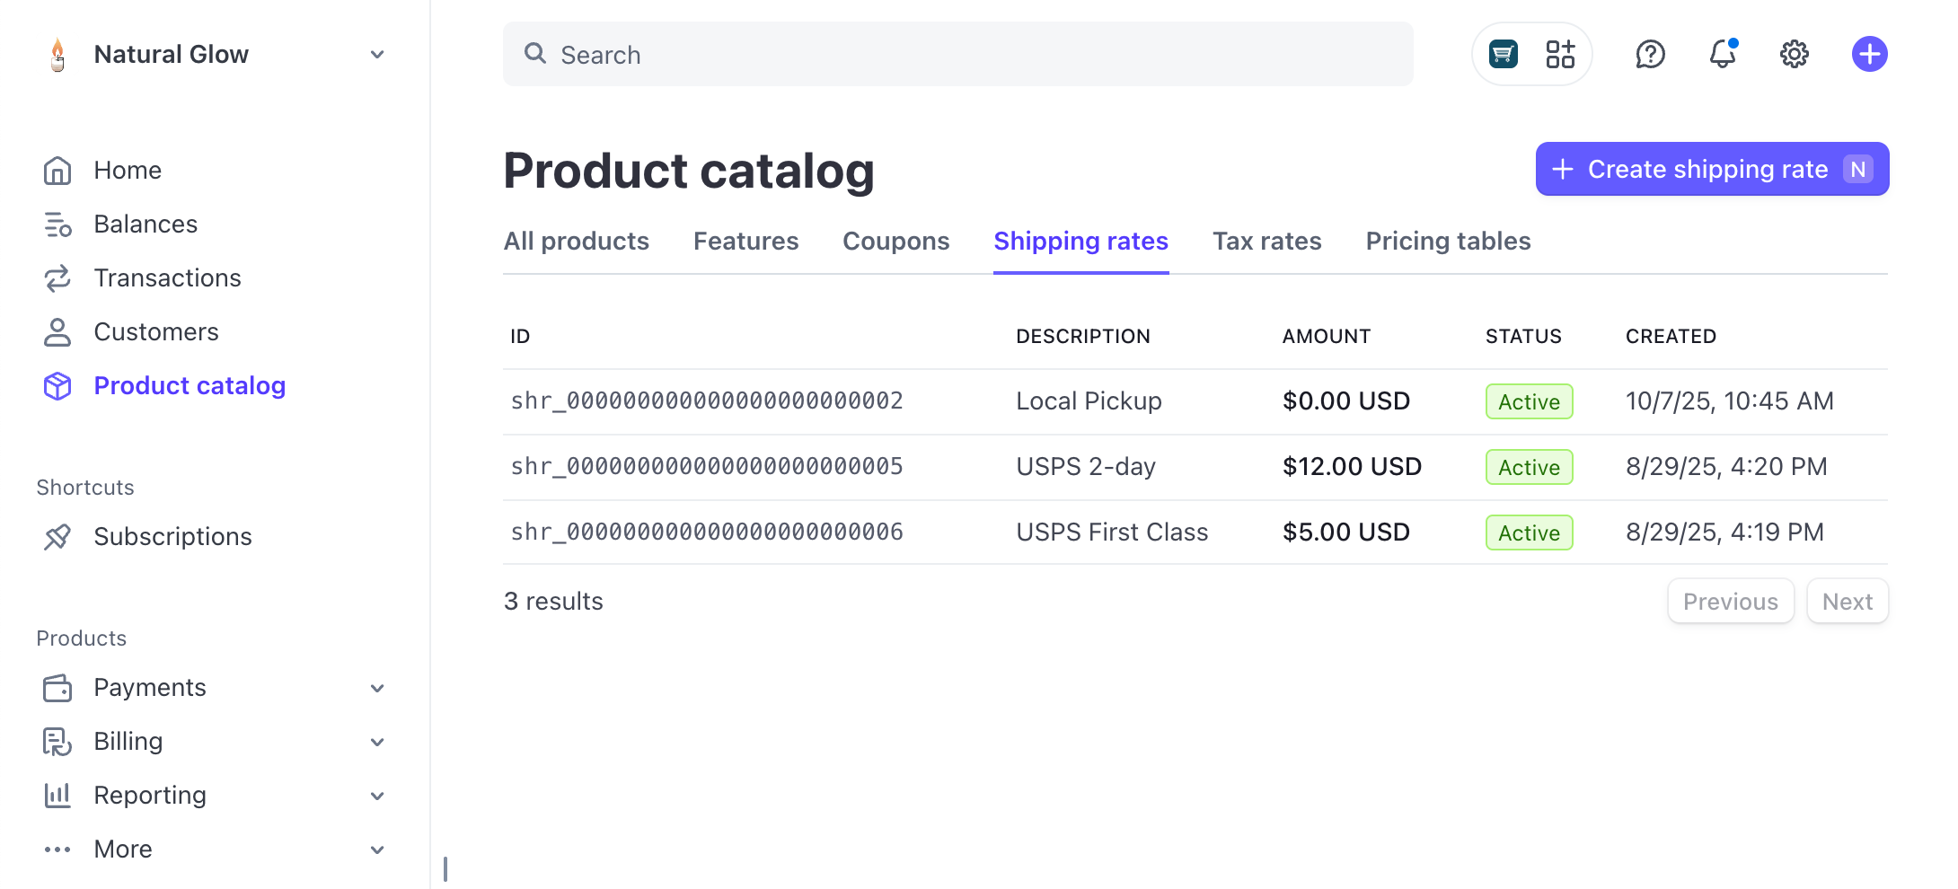1958x889 pixels.
Task: Switch to the Coupons tab
Action: click(895, 241)
